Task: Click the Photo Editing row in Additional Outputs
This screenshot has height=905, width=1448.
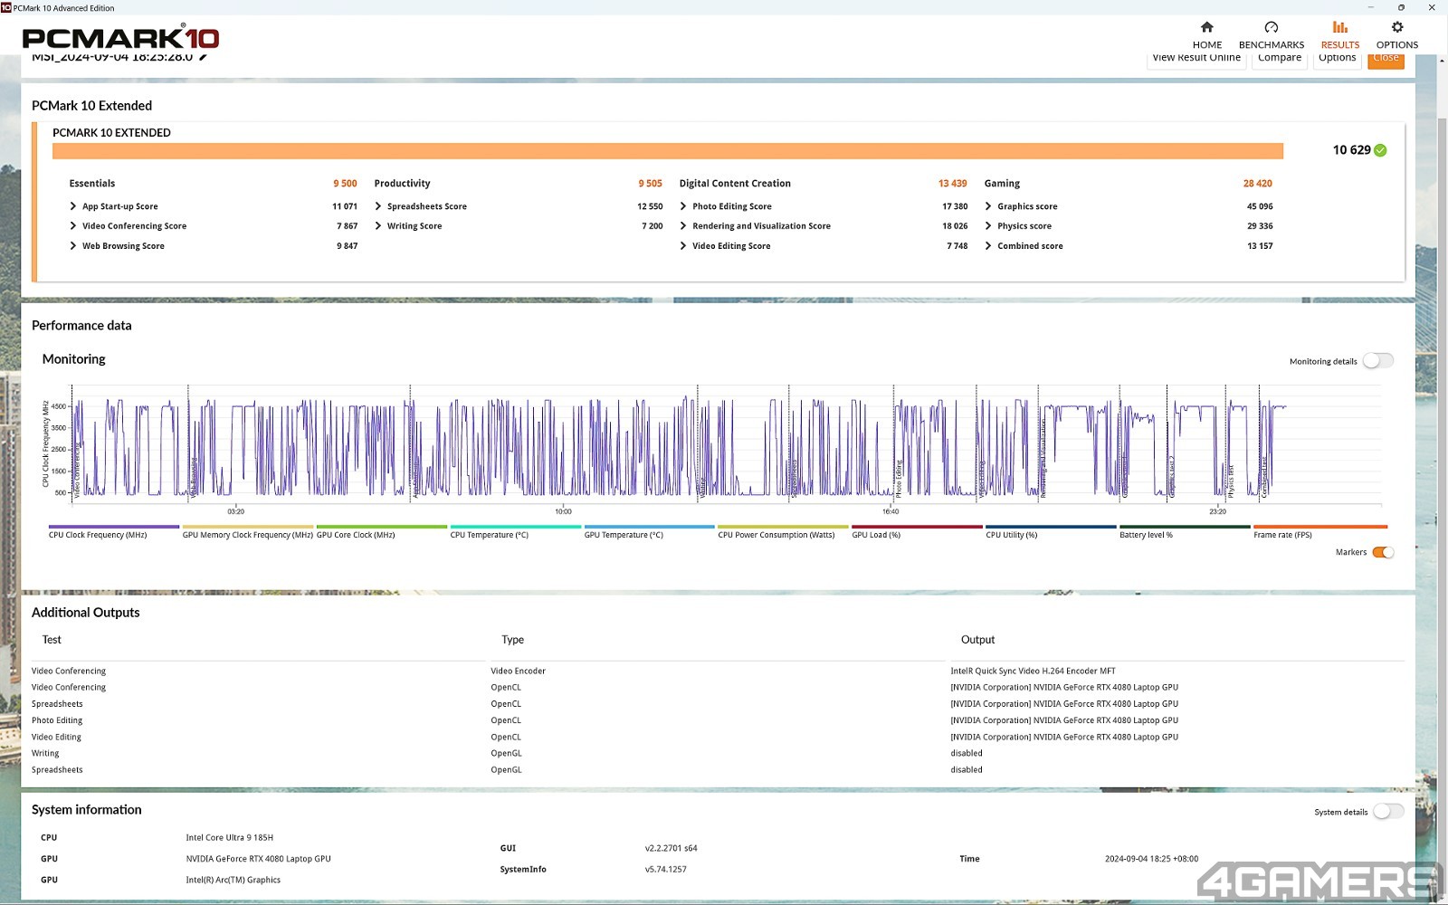Action: (718, 720)
